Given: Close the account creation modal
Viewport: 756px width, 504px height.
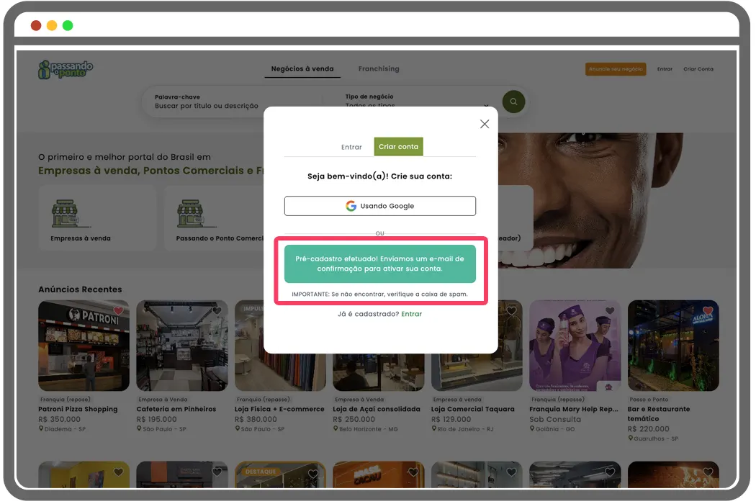Looking at the screenshot, I should click(x=485, y=124).
